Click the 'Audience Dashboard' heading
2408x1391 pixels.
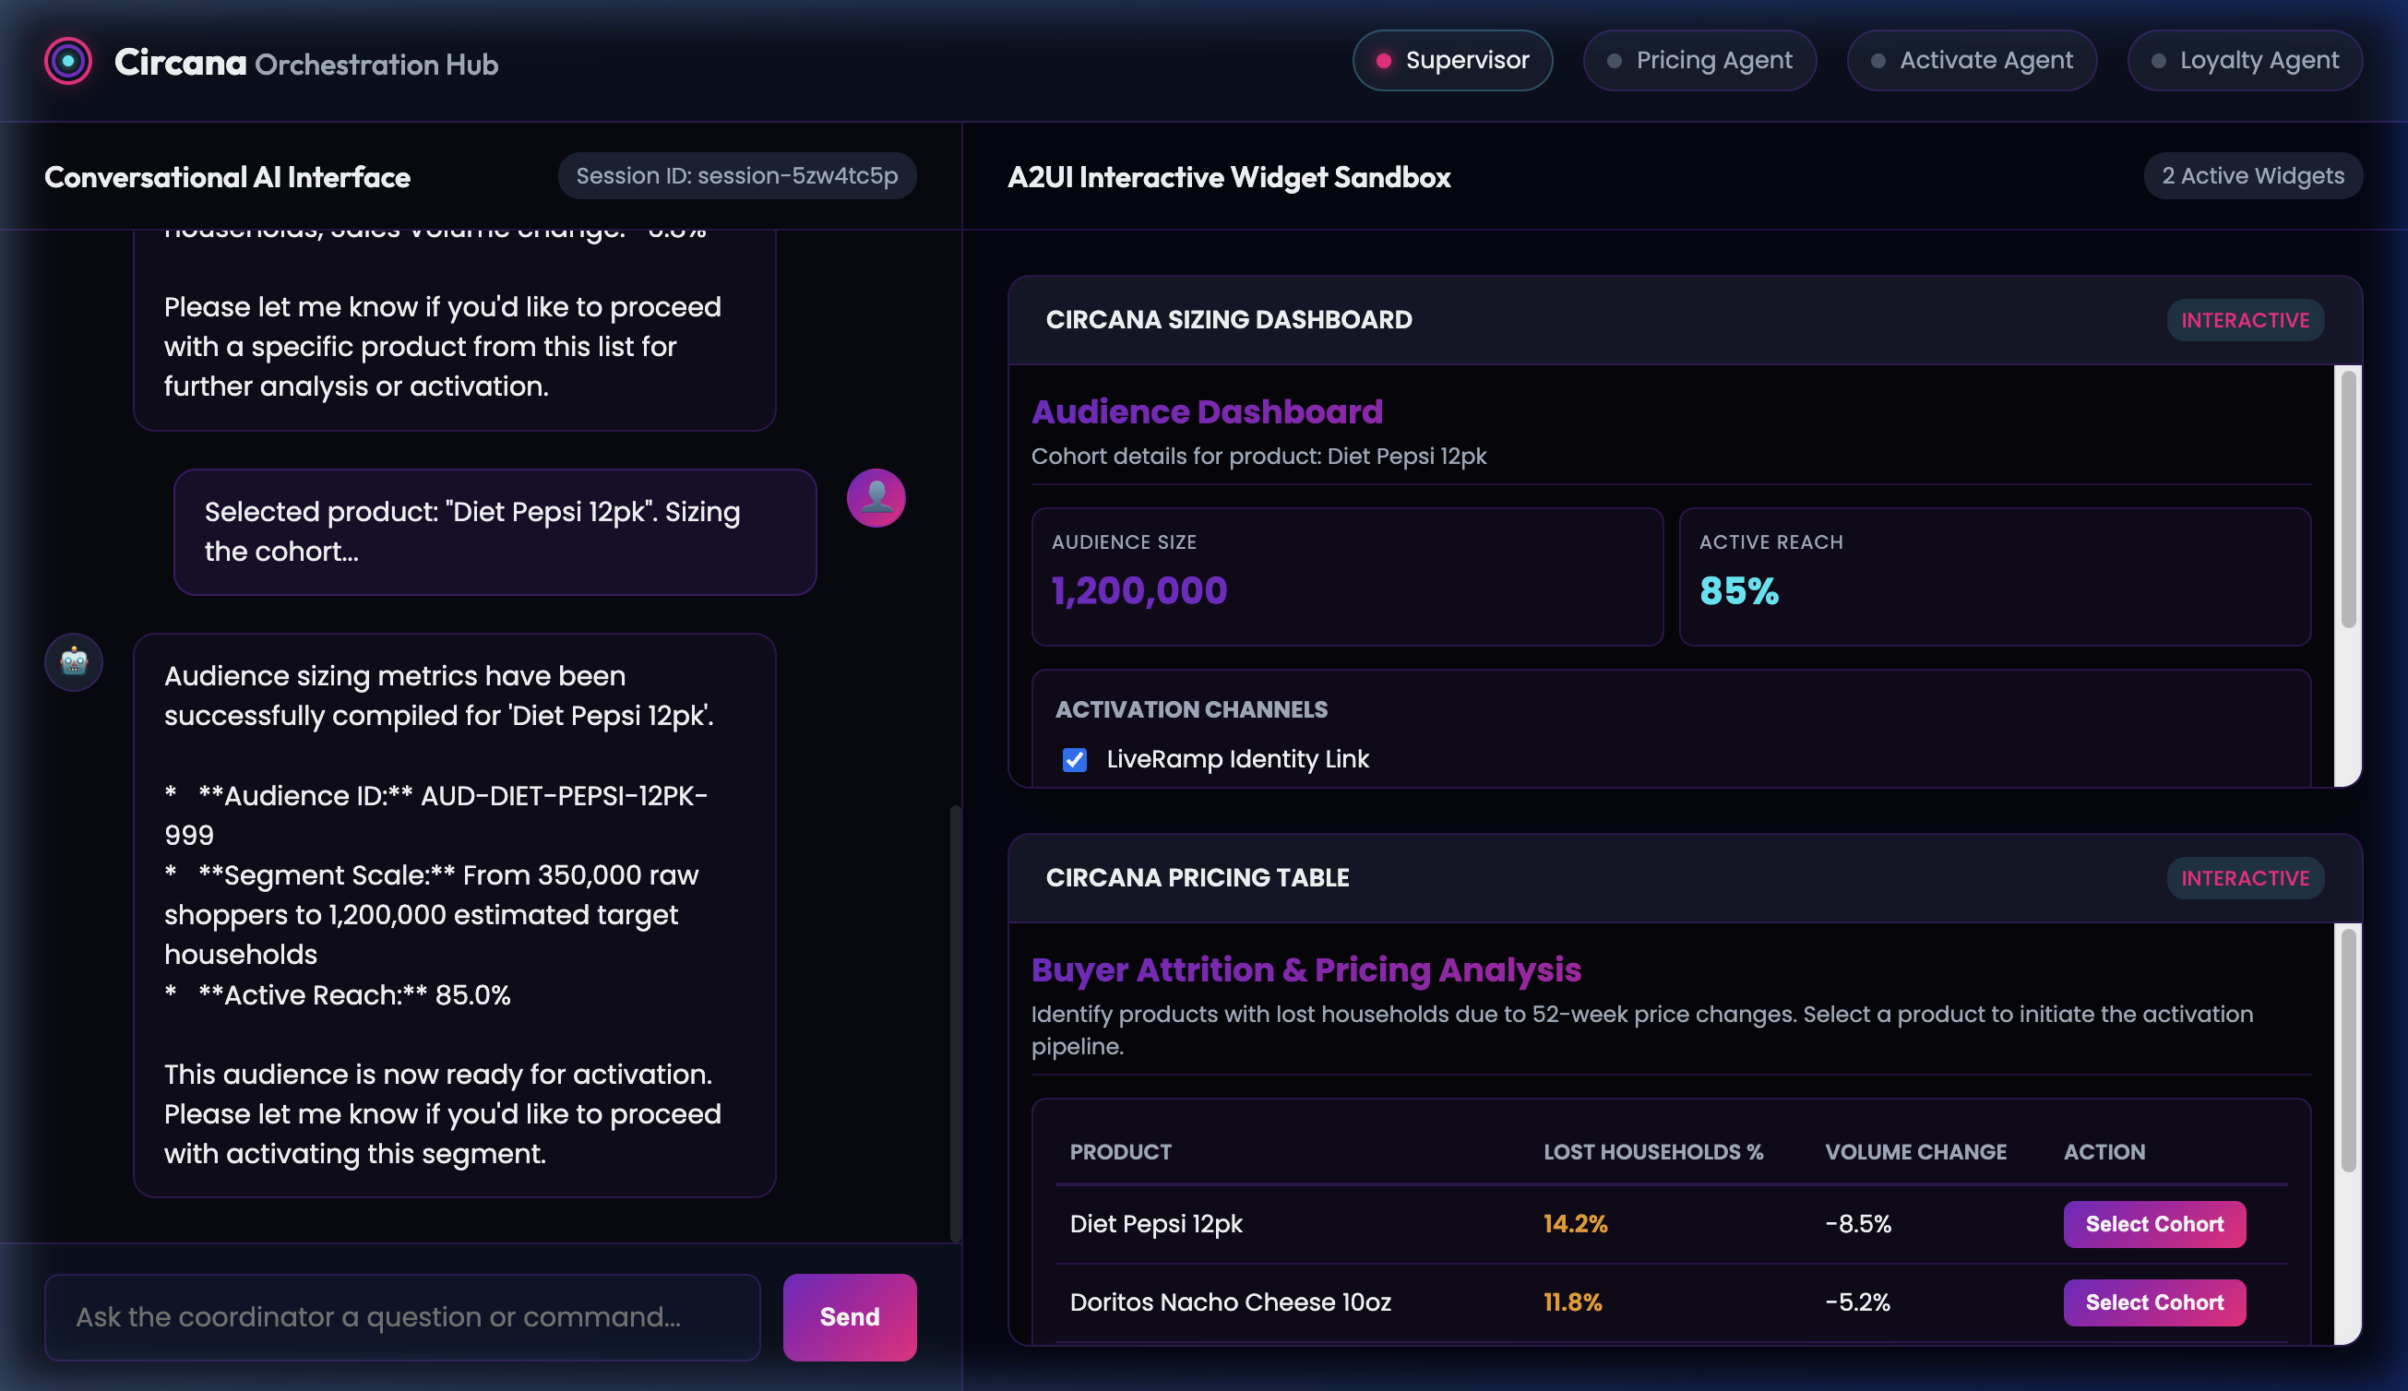[1207, 411]
